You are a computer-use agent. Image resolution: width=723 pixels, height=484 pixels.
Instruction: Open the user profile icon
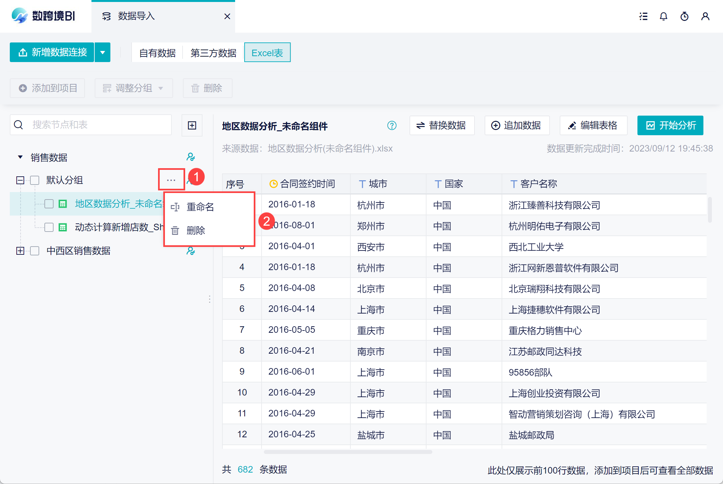[705, 16]
